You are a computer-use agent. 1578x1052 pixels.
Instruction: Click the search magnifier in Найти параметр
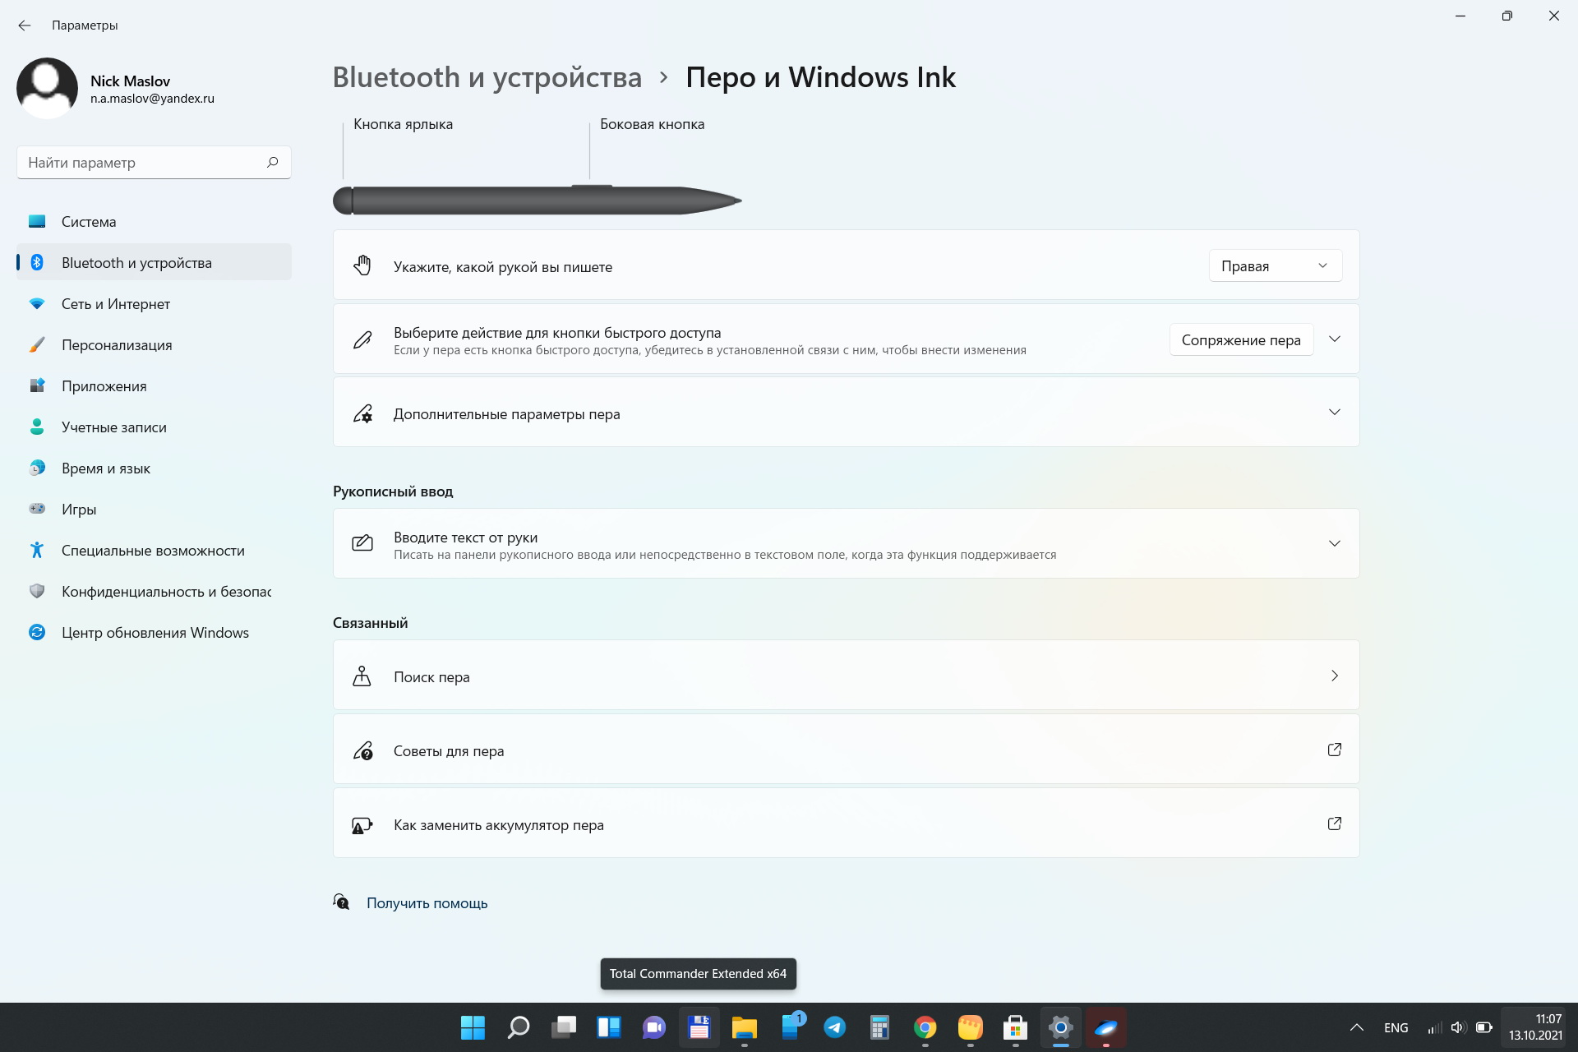click(272, 162)
